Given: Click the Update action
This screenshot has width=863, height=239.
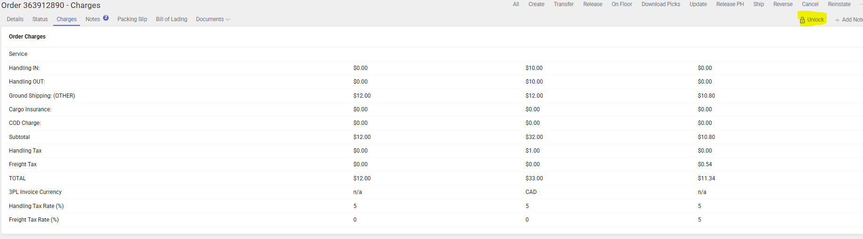Looking at the screenshot, I should [x=698, y=4].
